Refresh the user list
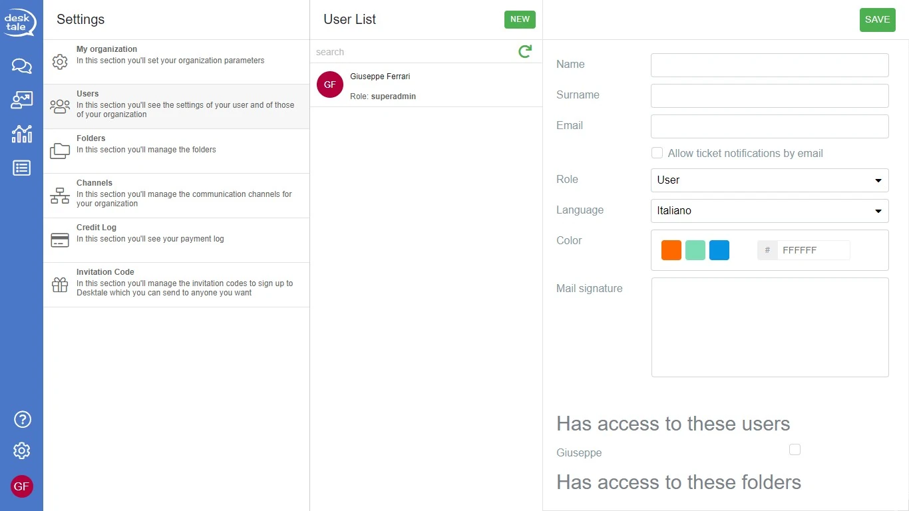The width and height of the screenshot is (909, 511). (525, 51)
